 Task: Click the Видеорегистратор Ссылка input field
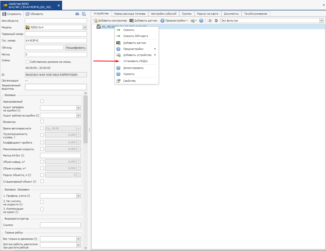click(60, 225)
